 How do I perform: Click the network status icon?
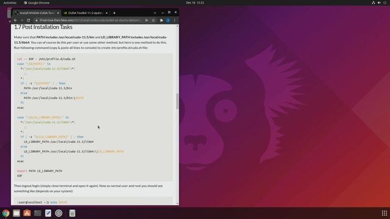click(374, 2)
